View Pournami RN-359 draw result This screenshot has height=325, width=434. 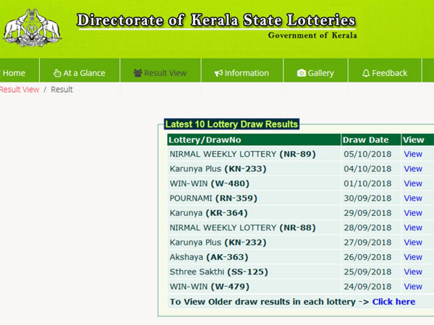pos(413,198)
